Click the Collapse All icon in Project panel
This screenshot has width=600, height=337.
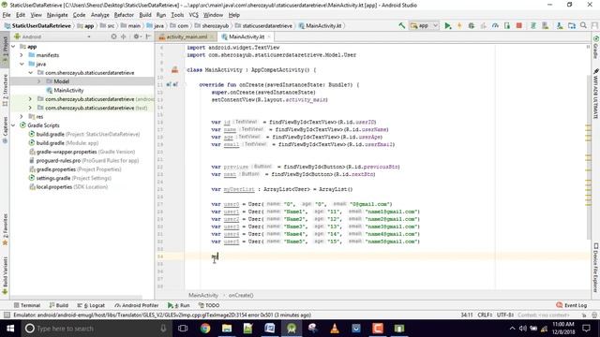[123, 37]
